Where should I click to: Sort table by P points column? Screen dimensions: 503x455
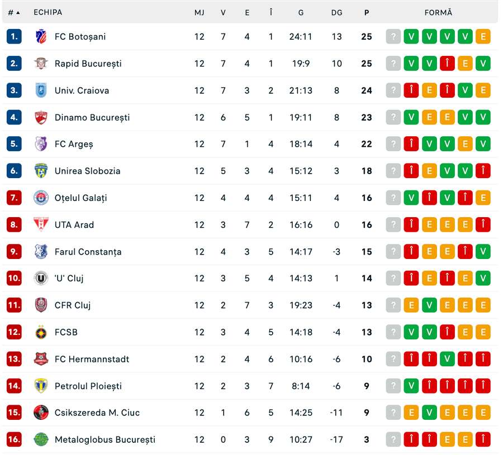(x=367, y=12)
